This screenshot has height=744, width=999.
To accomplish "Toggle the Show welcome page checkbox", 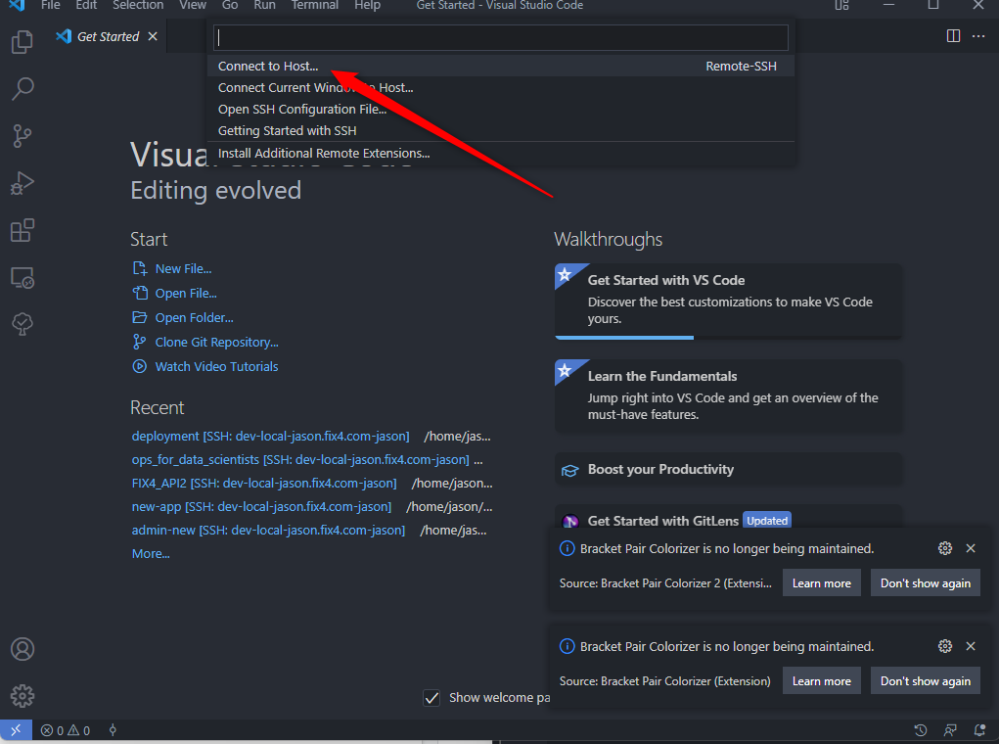I will pos(431,698).
